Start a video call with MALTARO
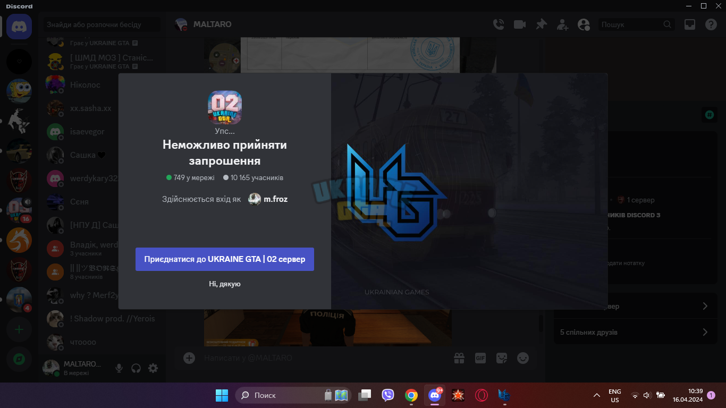Screen dimensions: 726x408 pyautogui.click(x=519, y=24)
